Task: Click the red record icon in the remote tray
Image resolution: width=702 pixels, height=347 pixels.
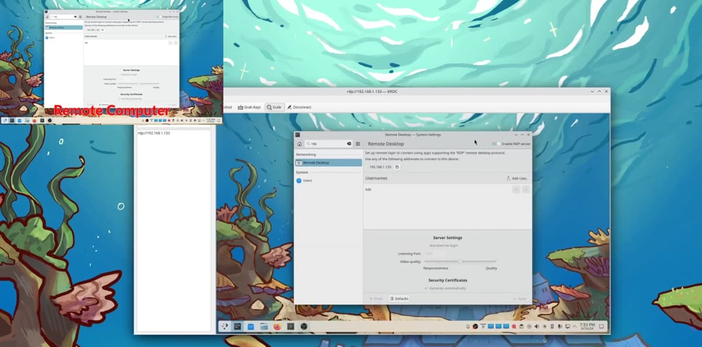Action: point(514,326)
